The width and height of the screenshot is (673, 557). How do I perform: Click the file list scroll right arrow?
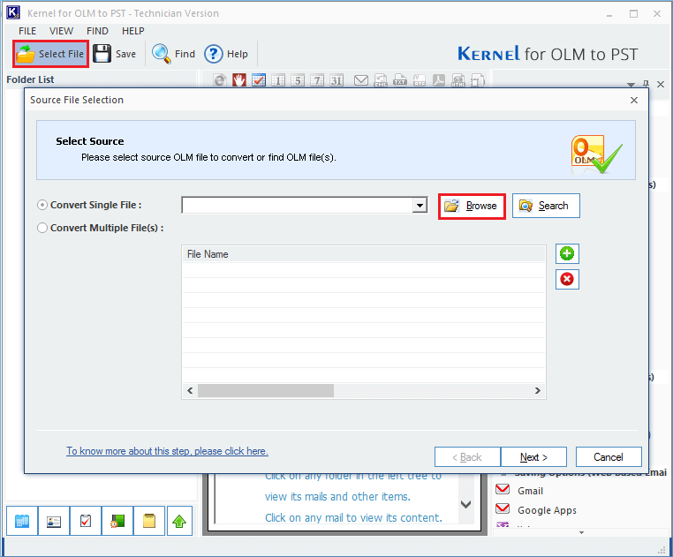coord(537,390)
